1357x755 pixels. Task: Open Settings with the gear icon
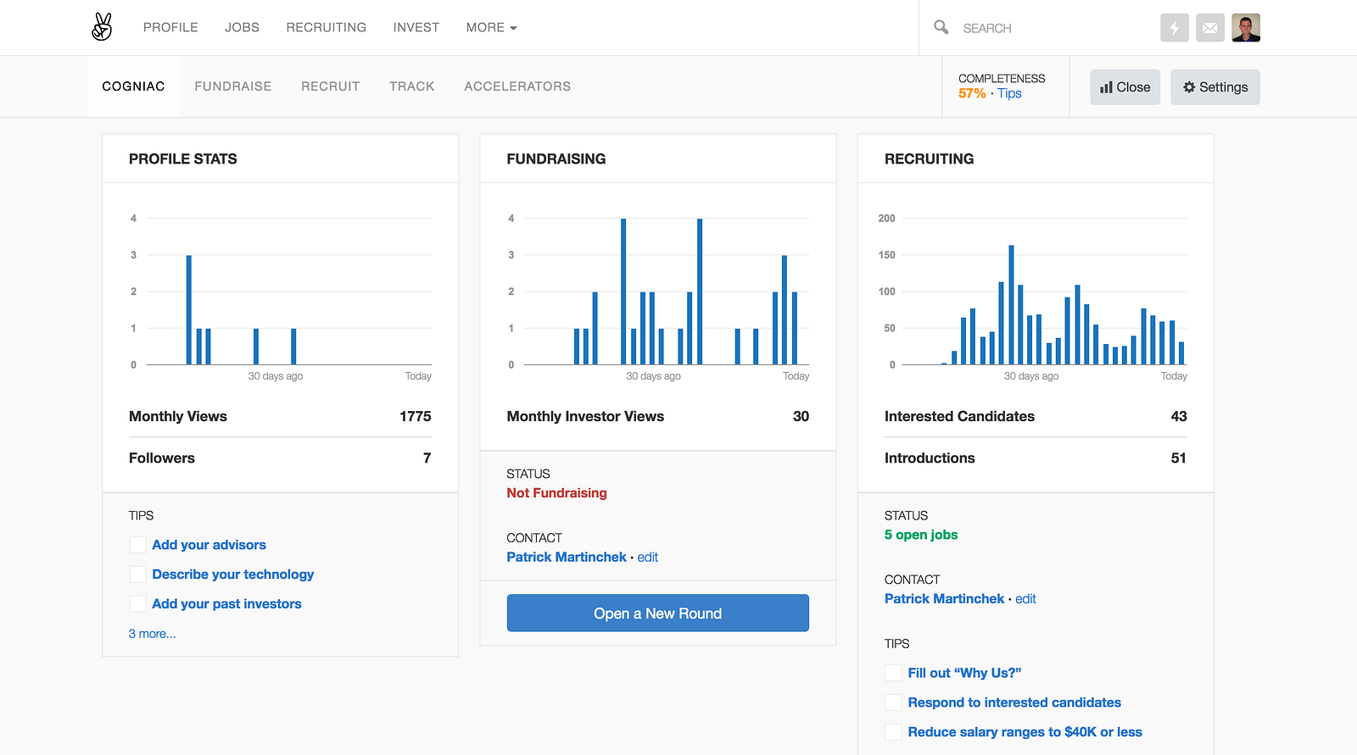(x=1215, y=87)
